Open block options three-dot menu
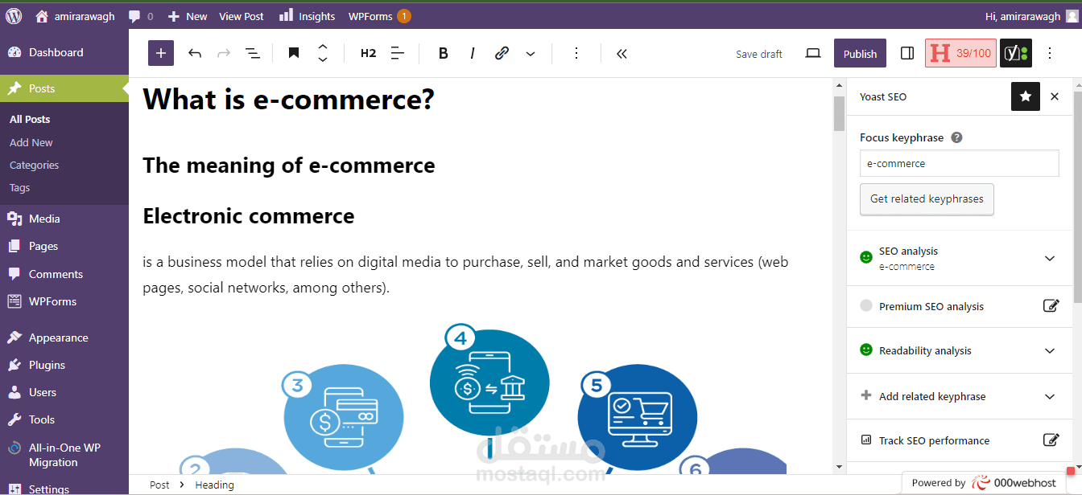The width and height of the screenshot is (1082, 495). point(576,53)
